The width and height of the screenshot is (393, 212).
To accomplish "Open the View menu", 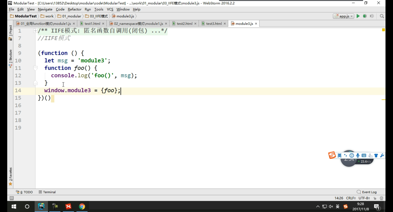I will [31, 9].
